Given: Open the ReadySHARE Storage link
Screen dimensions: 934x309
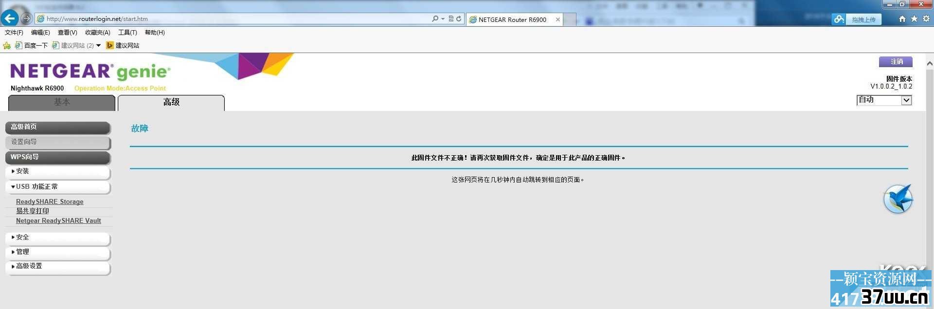Looking at the screenshot, I should [x=50, y=201].
